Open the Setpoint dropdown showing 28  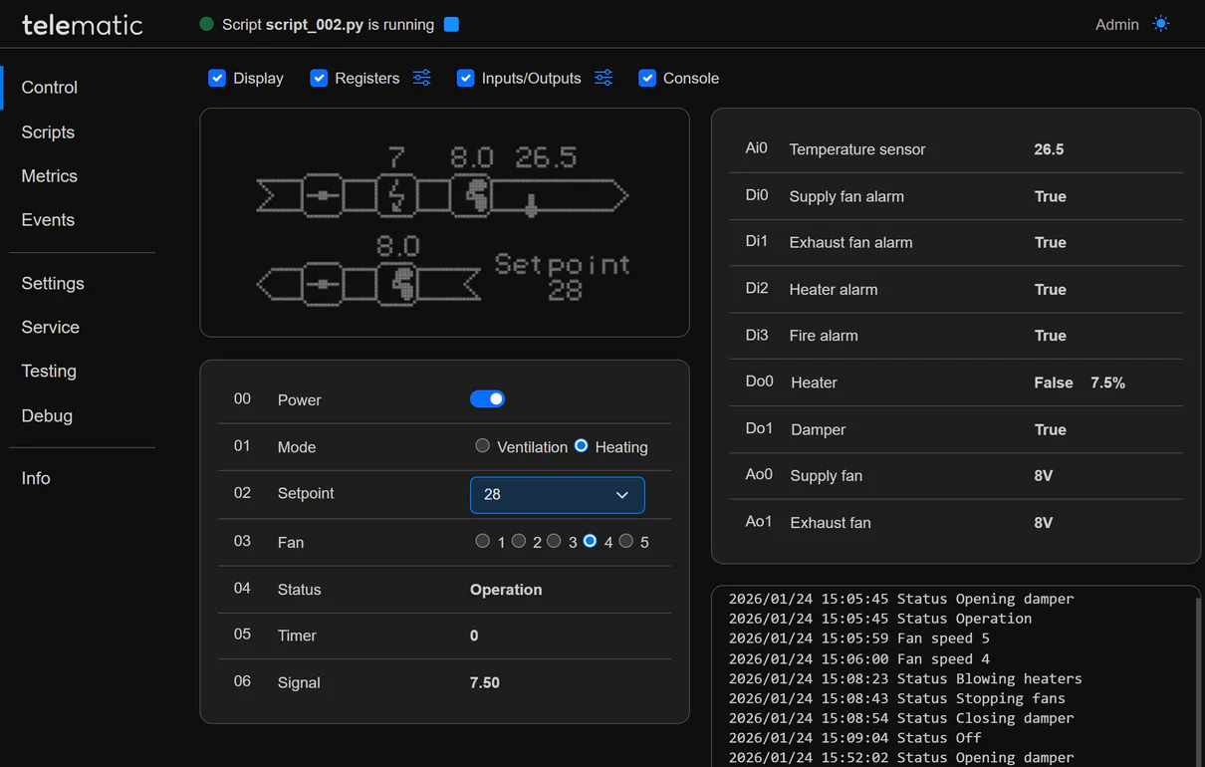tap(557, 495)
